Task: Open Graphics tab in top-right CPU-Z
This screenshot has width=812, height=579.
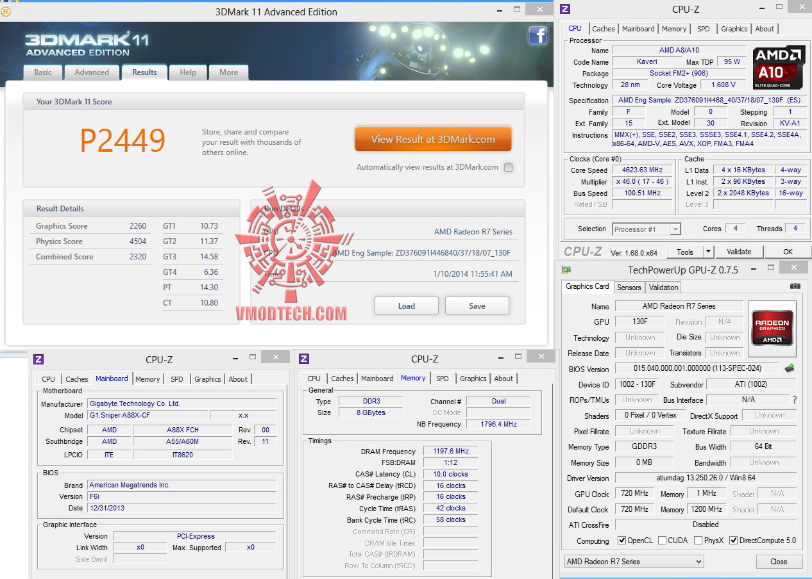Action: (734, 29)
